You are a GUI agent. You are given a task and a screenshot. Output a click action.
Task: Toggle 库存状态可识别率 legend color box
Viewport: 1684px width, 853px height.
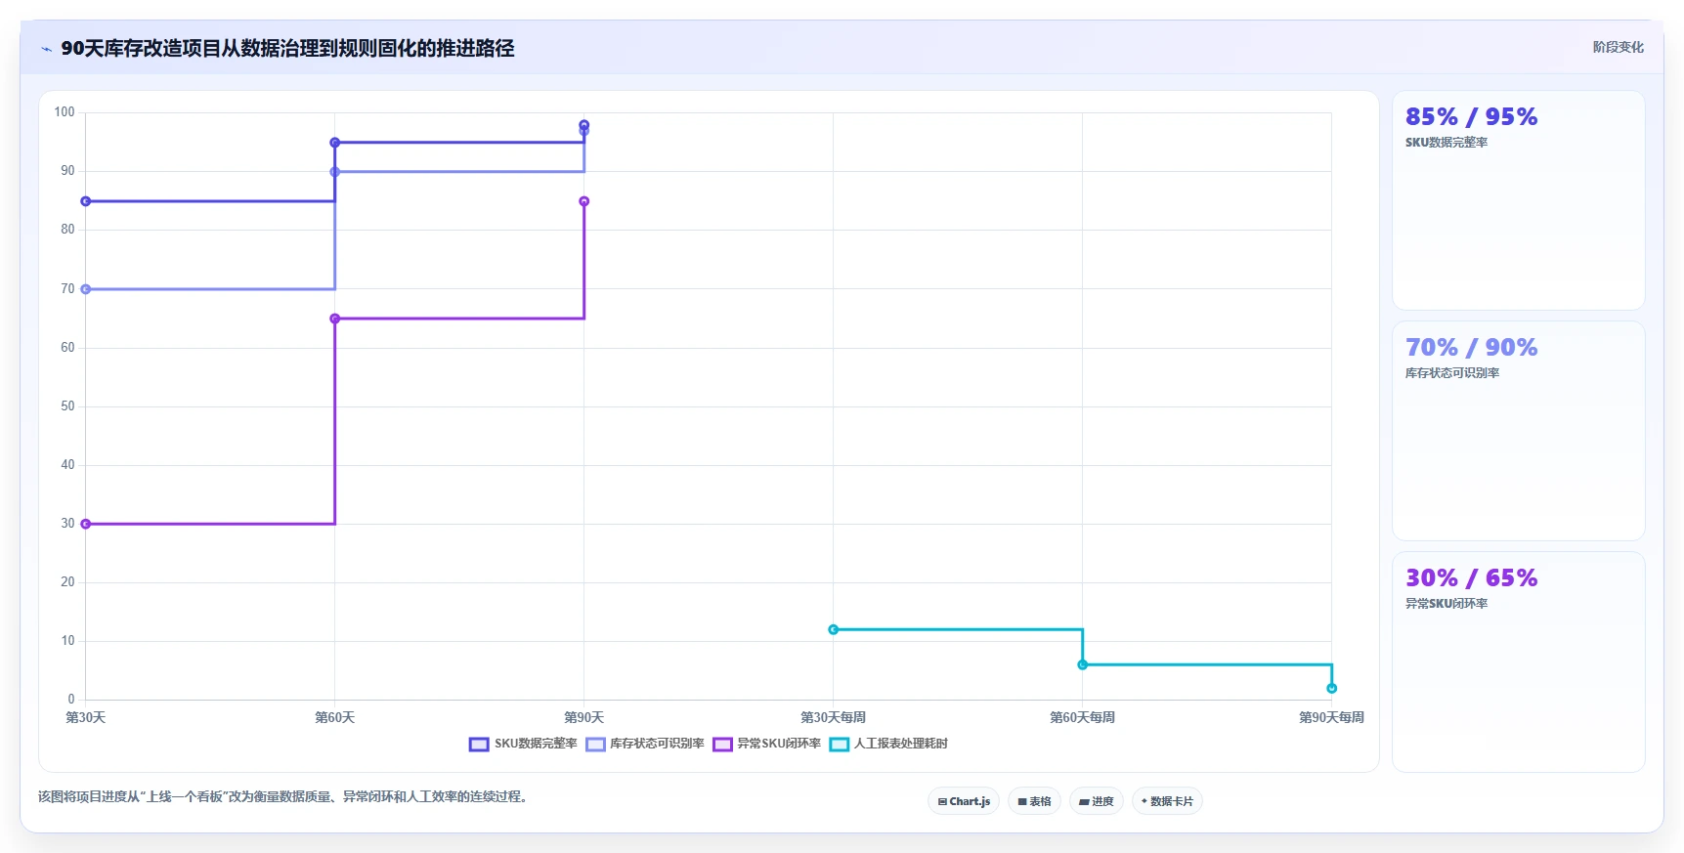[x=595, y=745]
